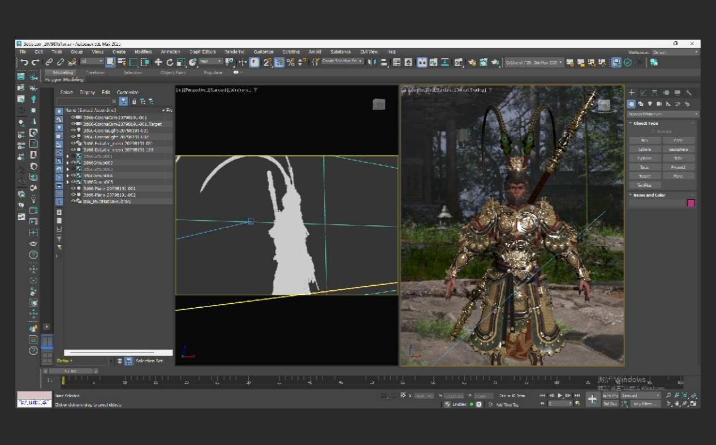716x445 pixels.
Task: Click the Undo arrow in the main toolbar
Action: point(24,62)
